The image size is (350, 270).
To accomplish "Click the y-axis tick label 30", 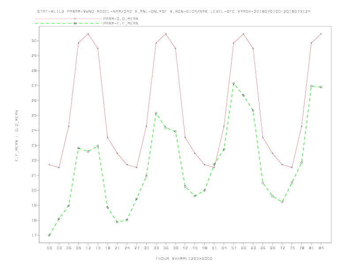I will [34, 41].
